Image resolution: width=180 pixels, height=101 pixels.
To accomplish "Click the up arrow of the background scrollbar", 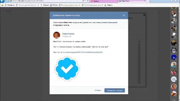I will (x=139, y=42).
